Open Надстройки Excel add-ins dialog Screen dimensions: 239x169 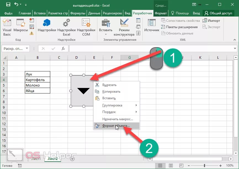67,27
